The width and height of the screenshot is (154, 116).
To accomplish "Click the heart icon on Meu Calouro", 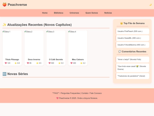I will pos(72,63).
